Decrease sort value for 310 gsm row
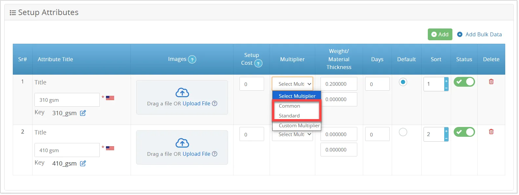This screenshot has height=195, width=519. 446,88
